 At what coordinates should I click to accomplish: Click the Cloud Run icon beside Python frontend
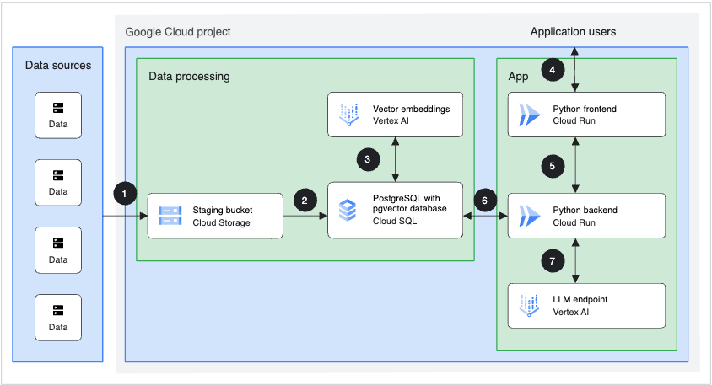coord(530,115)
